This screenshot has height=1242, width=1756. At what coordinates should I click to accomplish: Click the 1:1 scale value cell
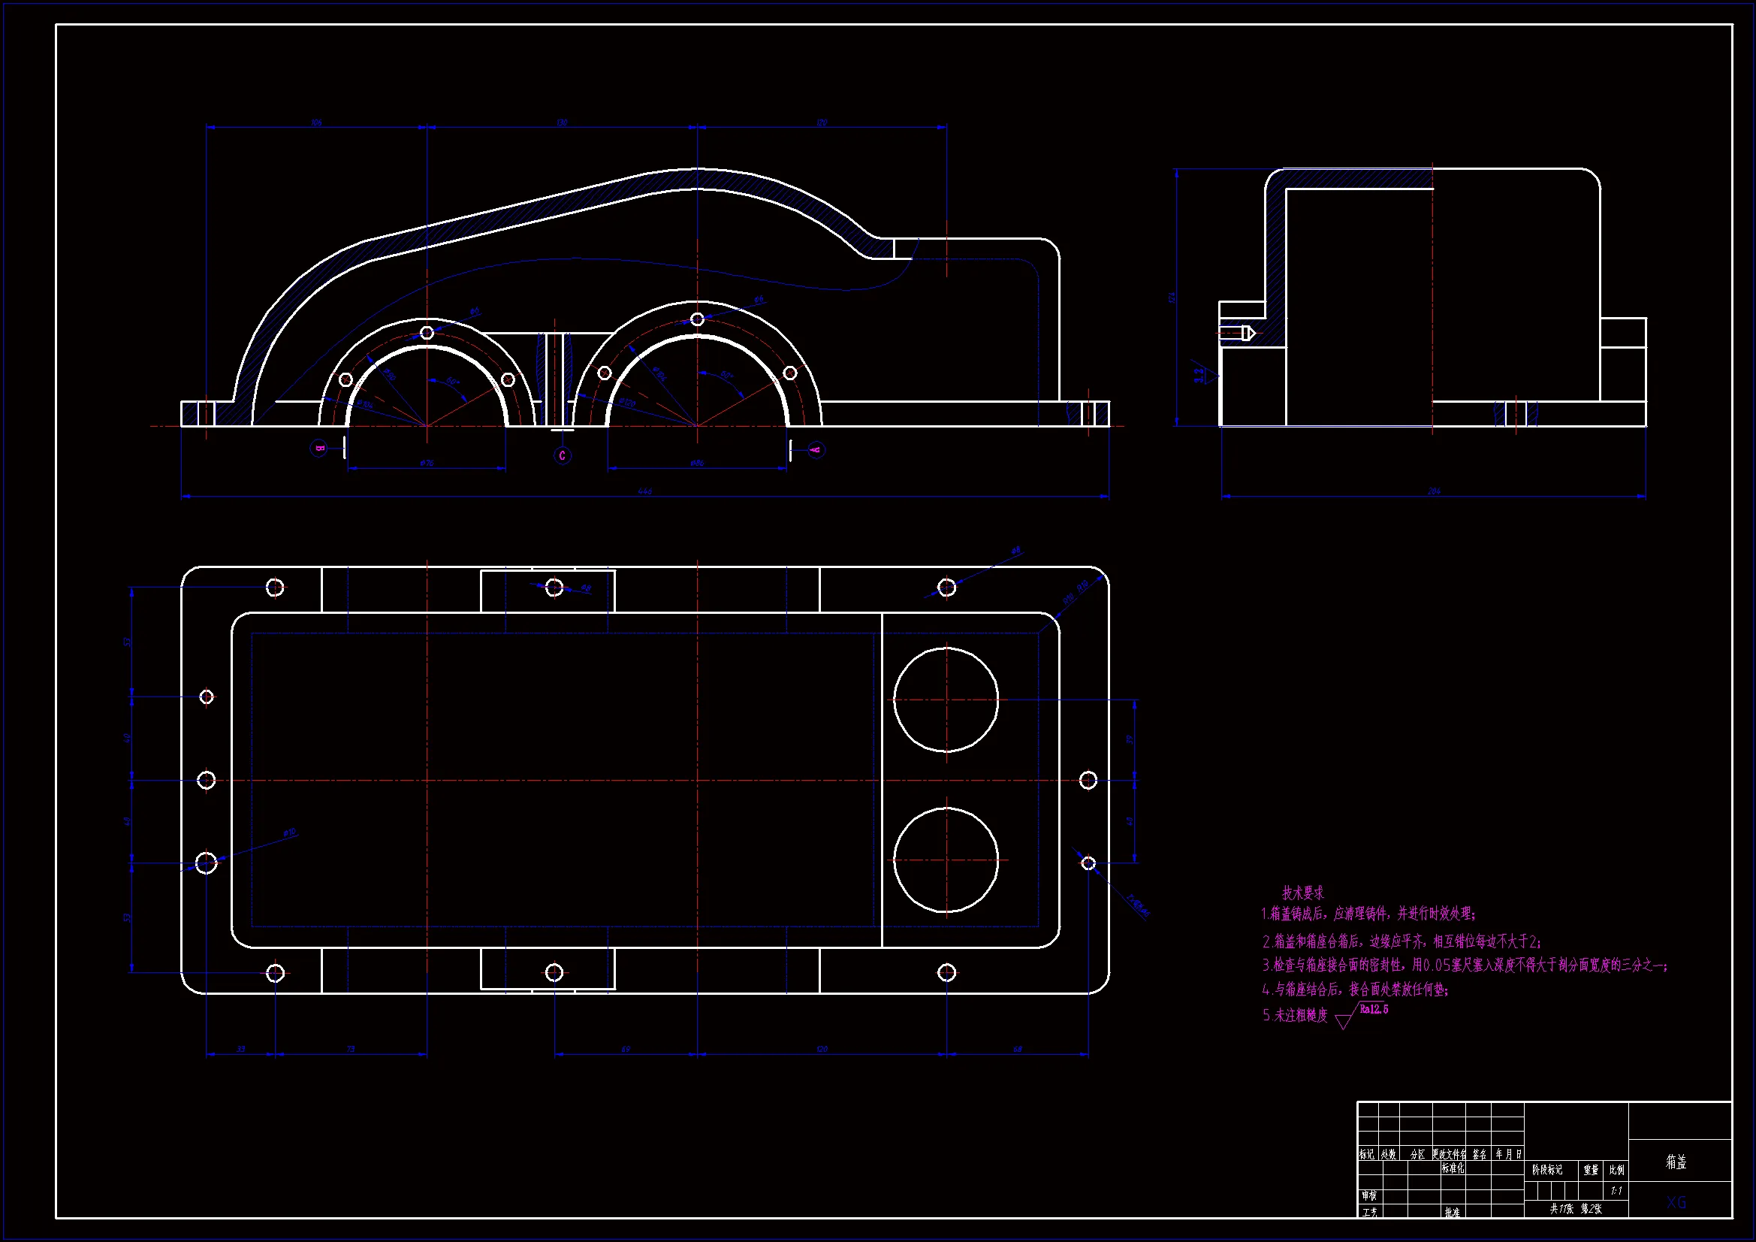(1616, 1191)
